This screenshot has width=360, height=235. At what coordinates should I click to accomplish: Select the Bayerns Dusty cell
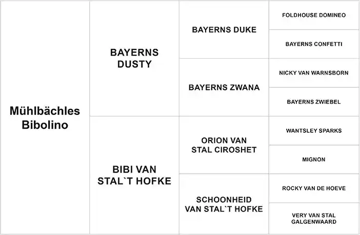134,58
